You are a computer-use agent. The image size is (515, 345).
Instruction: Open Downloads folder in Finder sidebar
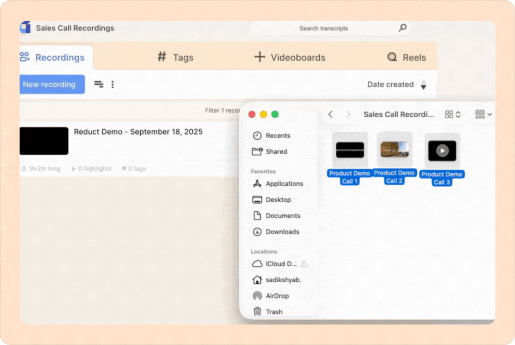282,232
